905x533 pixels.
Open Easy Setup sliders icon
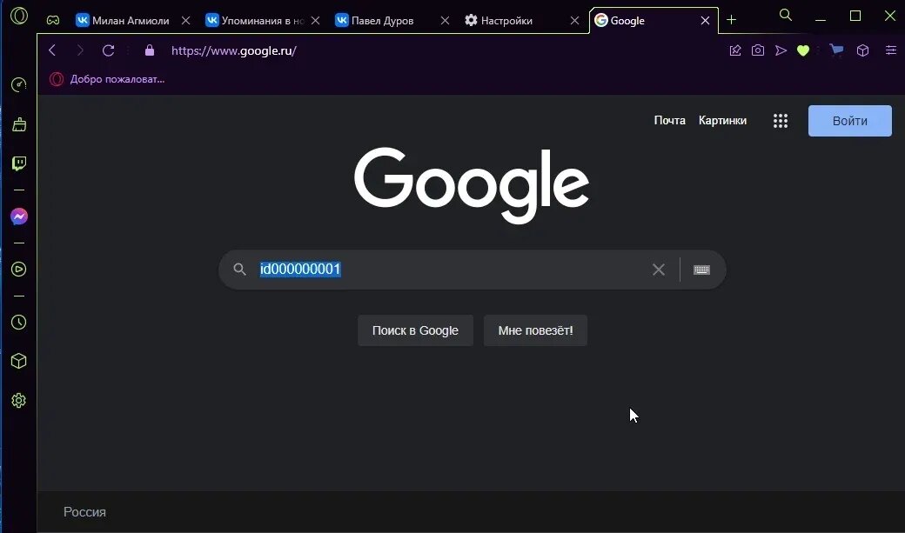(890, 50)
